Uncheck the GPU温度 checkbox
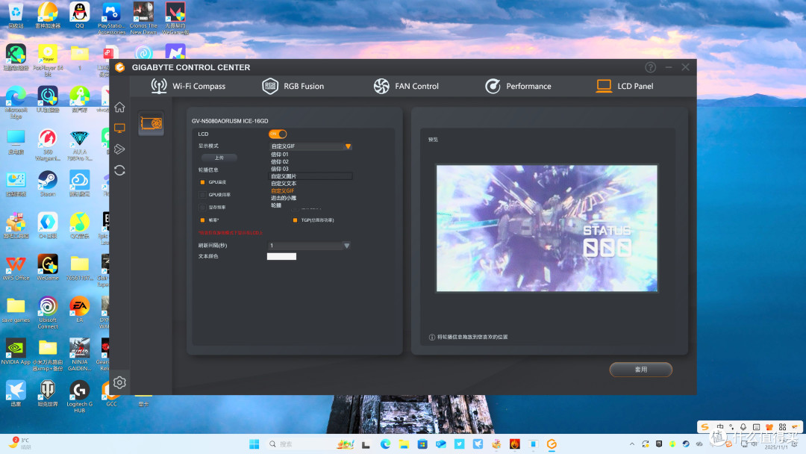Image resolution: width=806 pixels, height=454 pixels. click(202, 182)
